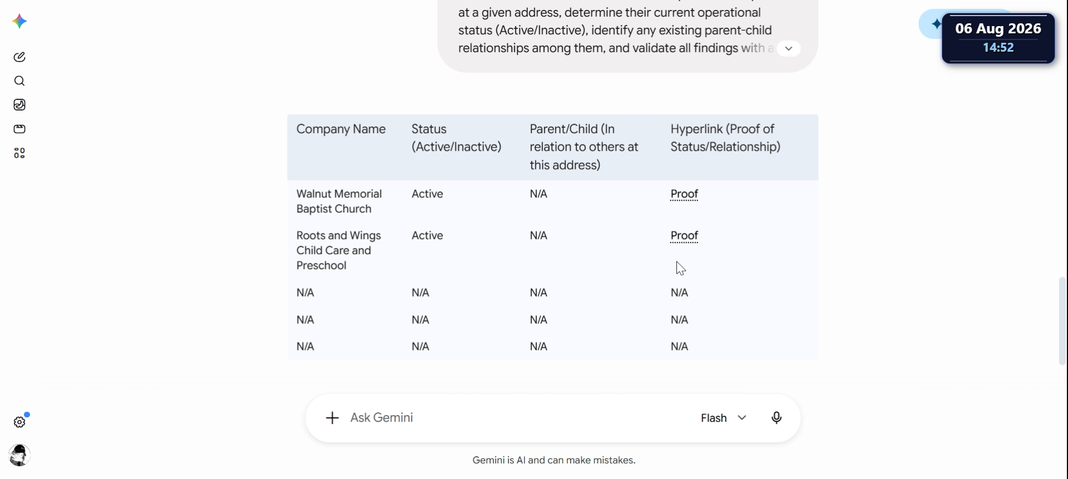Open the user profile avatar
The width and height of the screenshot is (1068, 479).
[x=19, y=455]
